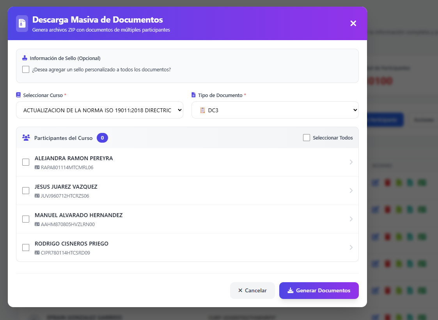Expand MANUEL ALVARADO HERNANDEZ row chevron

pos(351,219)
